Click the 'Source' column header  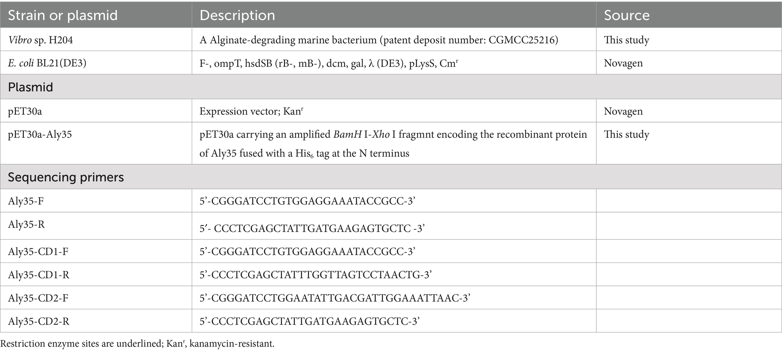coord(627,15)
